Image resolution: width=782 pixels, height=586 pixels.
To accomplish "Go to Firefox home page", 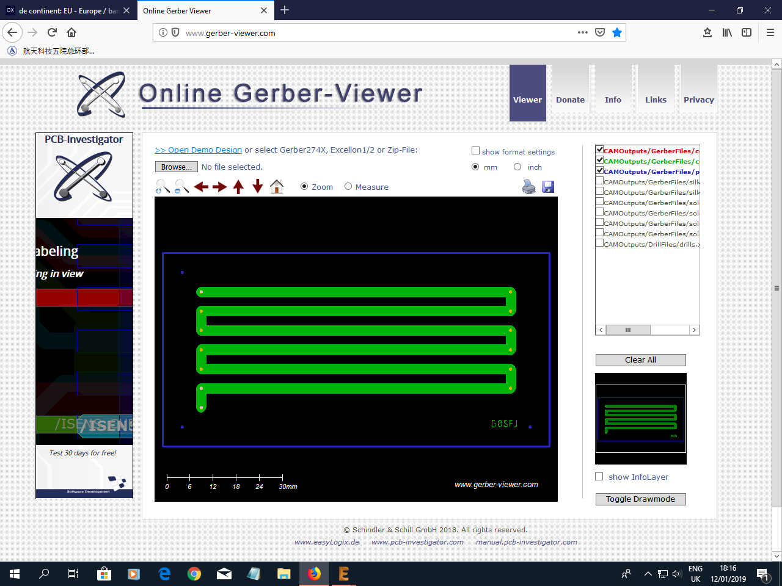I will click(x=71, y=32).
